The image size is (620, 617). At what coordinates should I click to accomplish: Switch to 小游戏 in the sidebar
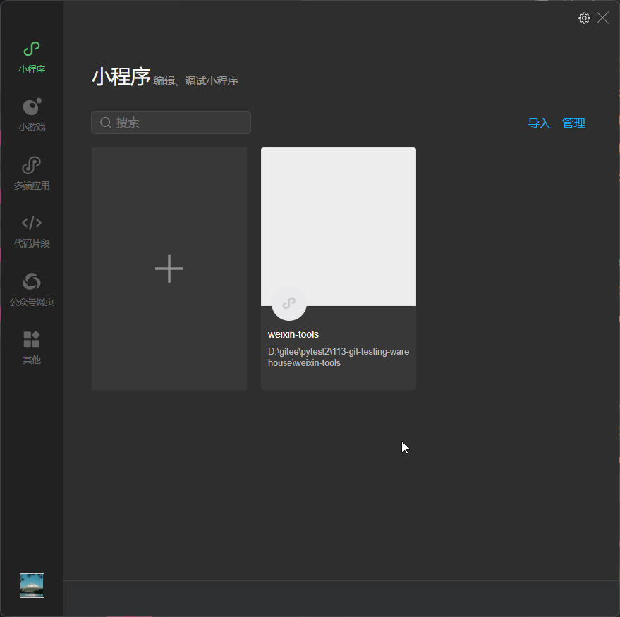tap(32, 115)
